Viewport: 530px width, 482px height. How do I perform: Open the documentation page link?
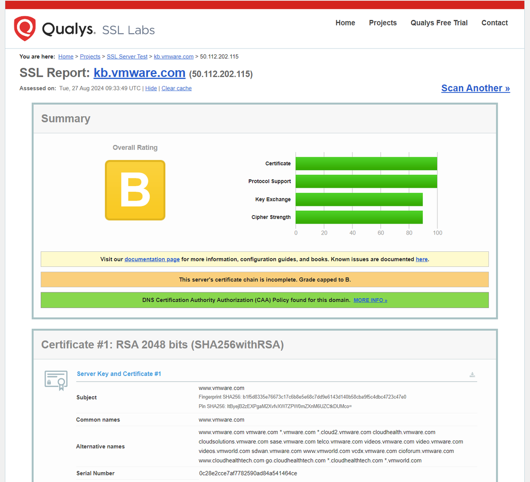152,259
